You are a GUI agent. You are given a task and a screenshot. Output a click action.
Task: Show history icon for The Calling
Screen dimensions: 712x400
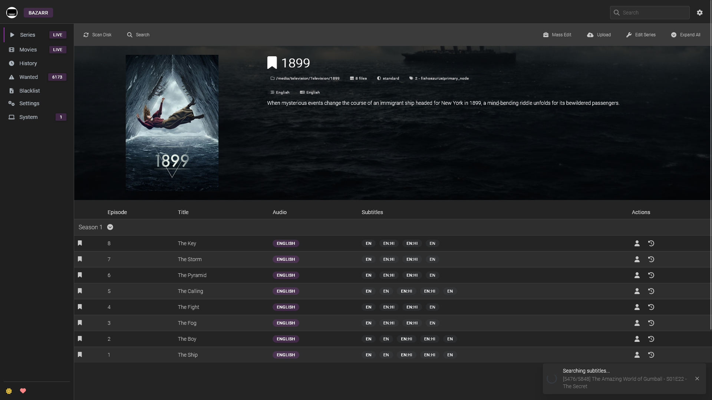pos(651,291)
